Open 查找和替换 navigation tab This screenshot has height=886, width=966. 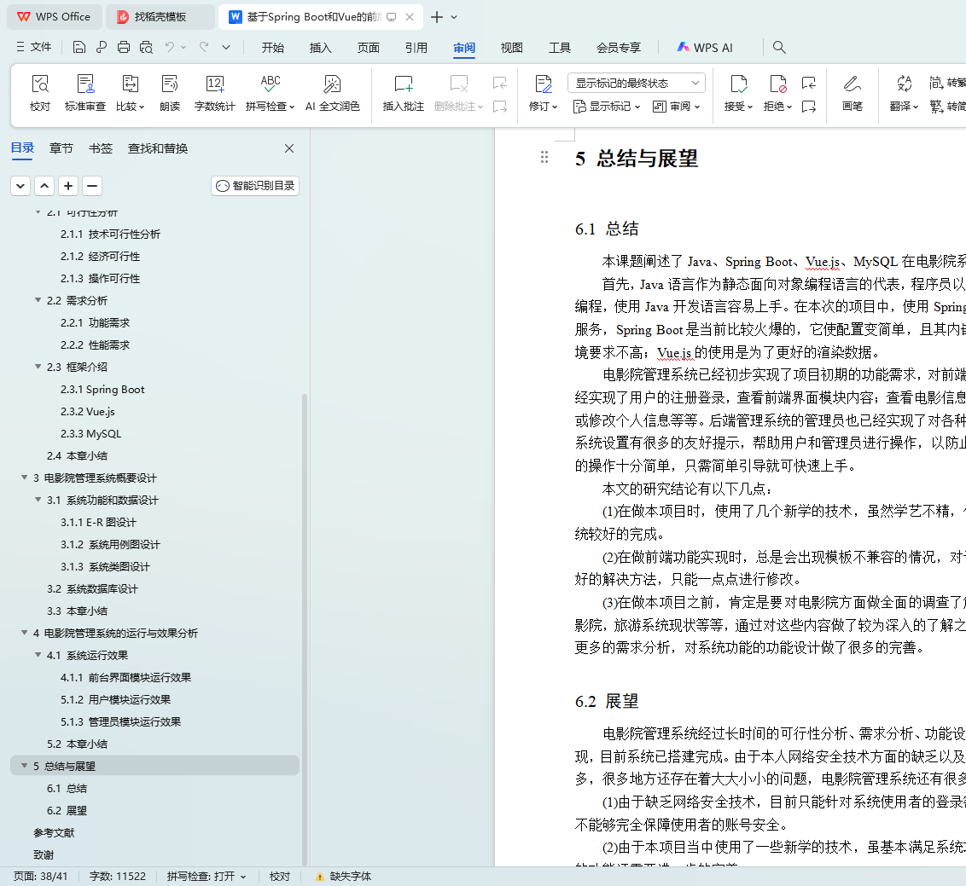[158, 148]
